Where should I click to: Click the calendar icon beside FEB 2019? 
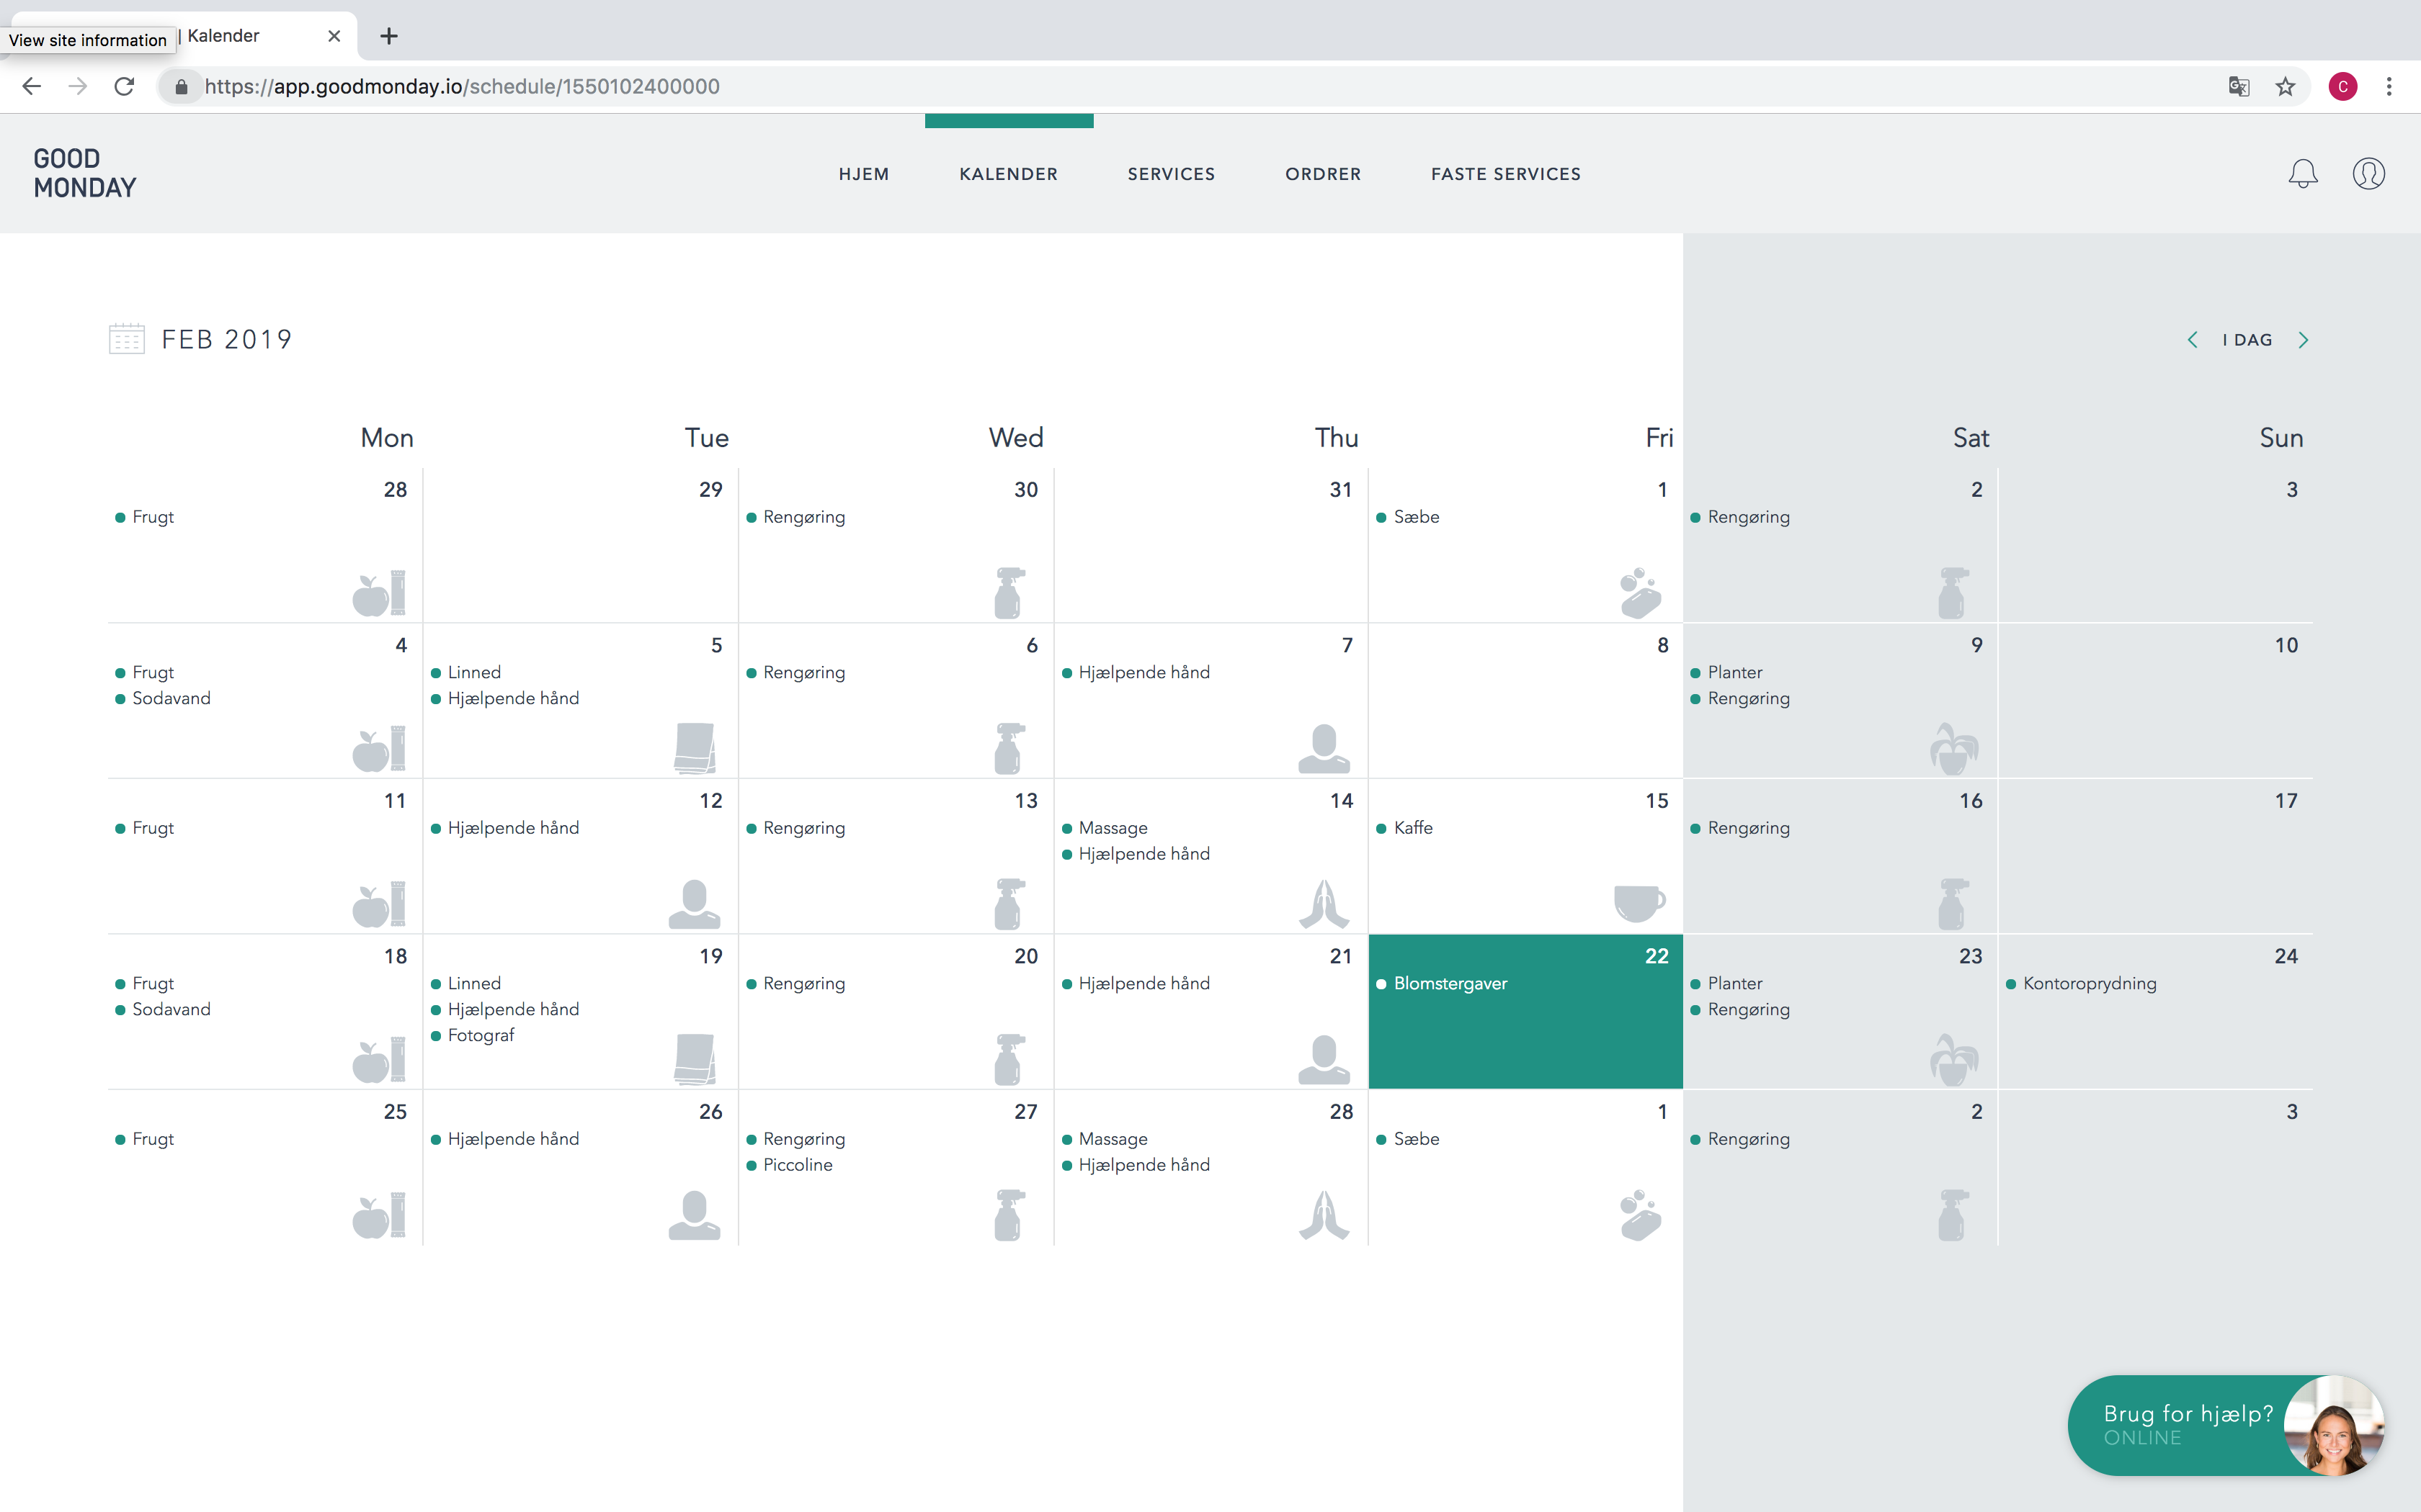click(x=127, y=339)
